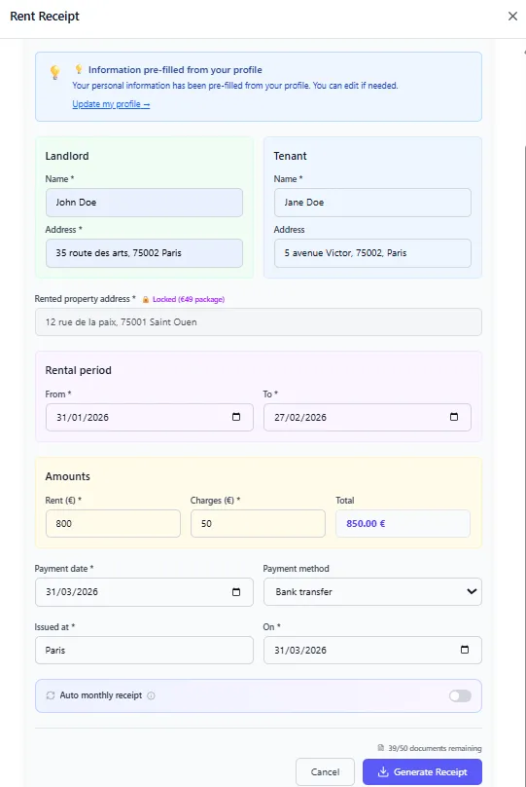Click the documents remaining counter icon

(x=381, y=748)
